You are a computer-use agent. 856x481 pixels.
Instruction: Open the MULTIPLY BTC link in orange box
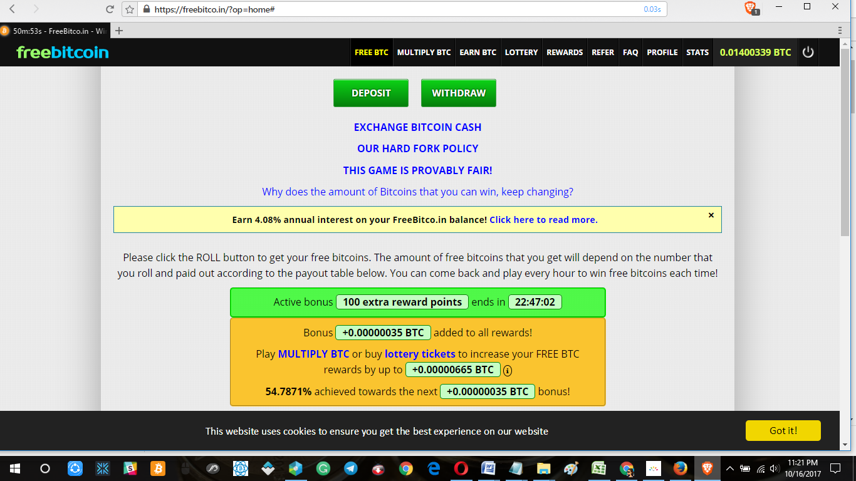(314, 354)
